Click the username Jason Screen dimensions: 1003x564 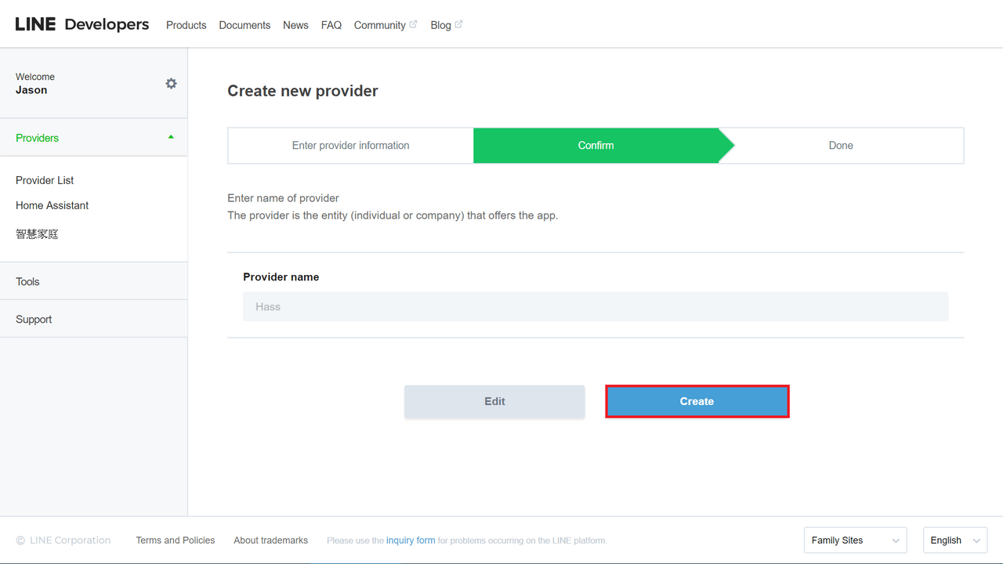pos(31,90)
